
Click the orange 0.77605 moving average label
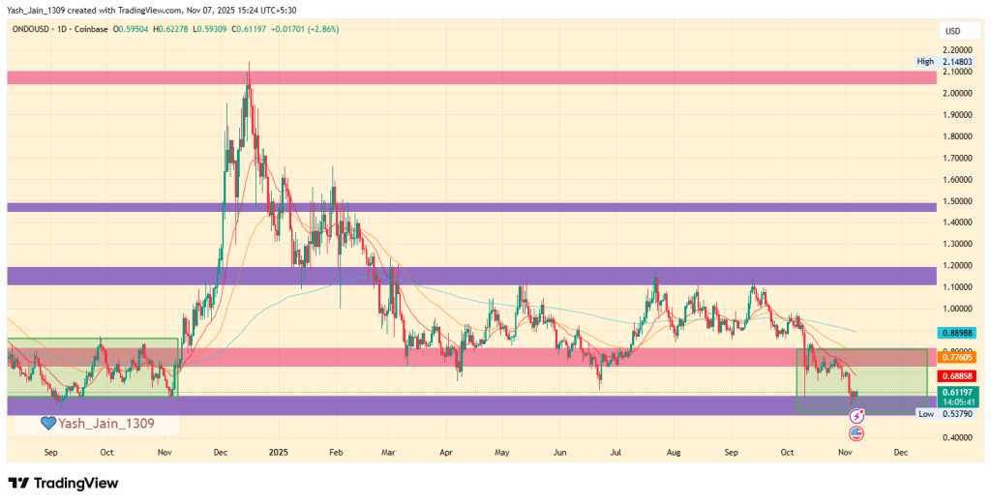coord(957,358)
